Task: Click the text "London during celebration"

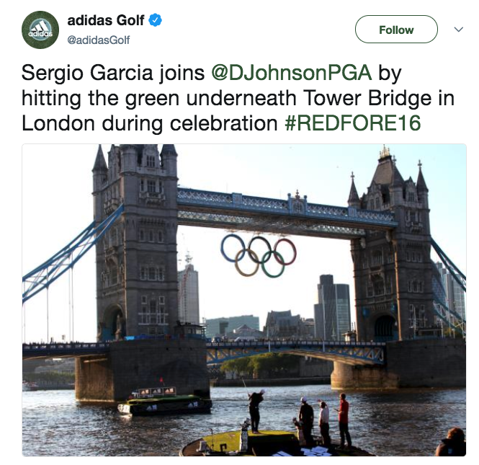Action: (149, 123)
